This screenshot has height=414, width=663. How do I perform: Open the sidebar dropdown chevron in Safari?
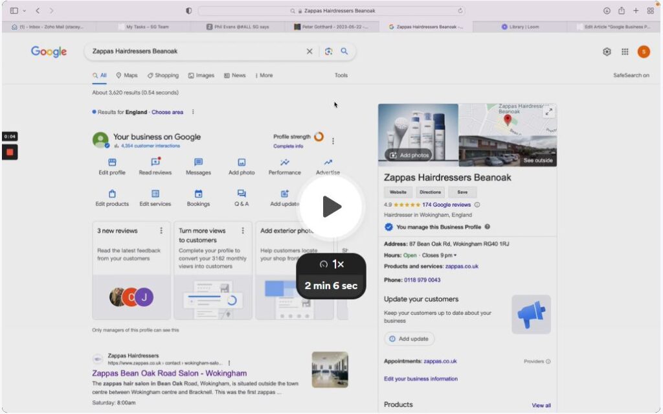pos(25,10)
